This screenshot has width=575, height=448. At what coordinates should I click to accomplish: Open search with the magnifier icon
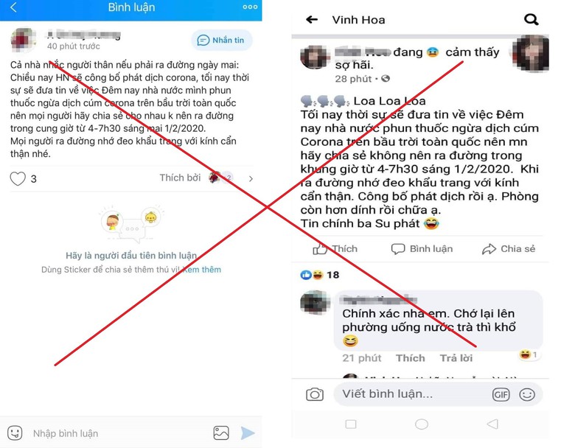[x=531, y=19]
